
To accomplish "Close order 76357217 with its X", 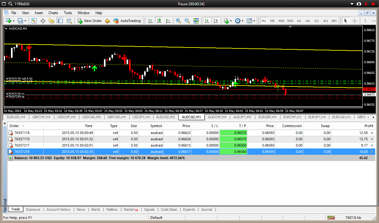I will 372,145.
